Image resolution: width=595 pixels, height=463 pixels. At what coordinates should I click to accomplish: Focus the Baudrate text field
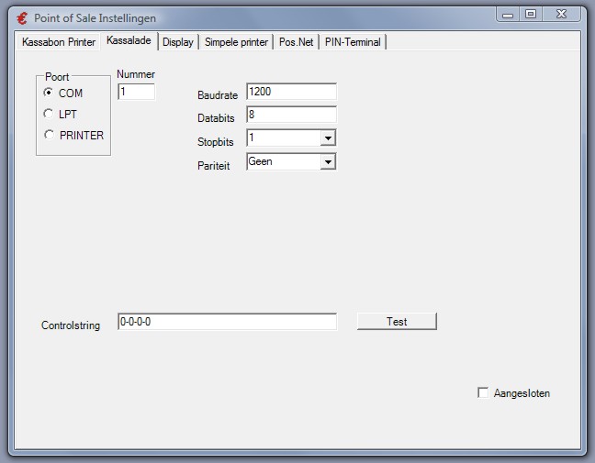coord(291,92)
